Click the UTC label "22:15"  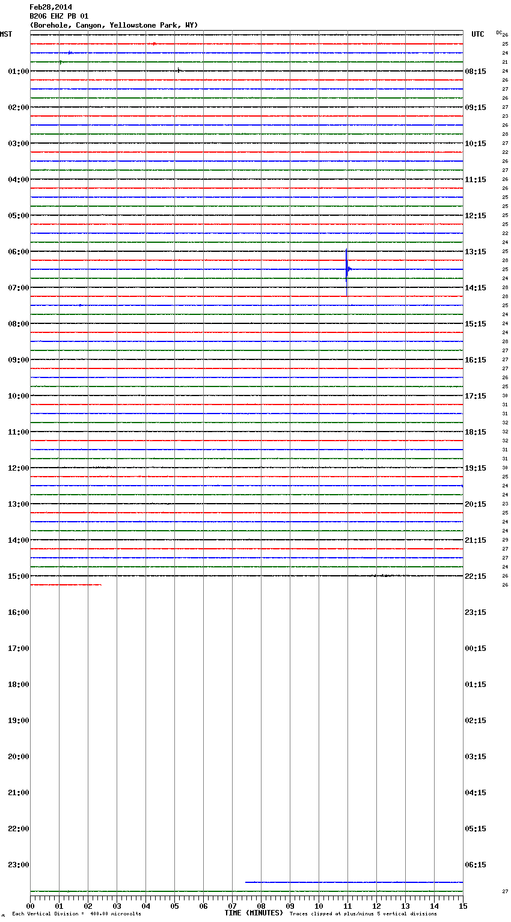pyautogui.click(x=476, y=576)
